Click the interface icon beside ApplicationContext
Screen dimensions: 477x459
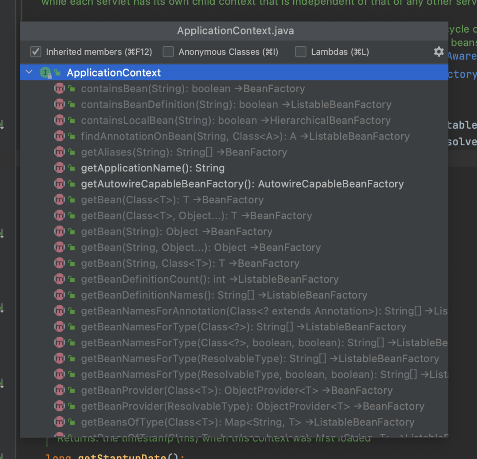click(45, 72)
